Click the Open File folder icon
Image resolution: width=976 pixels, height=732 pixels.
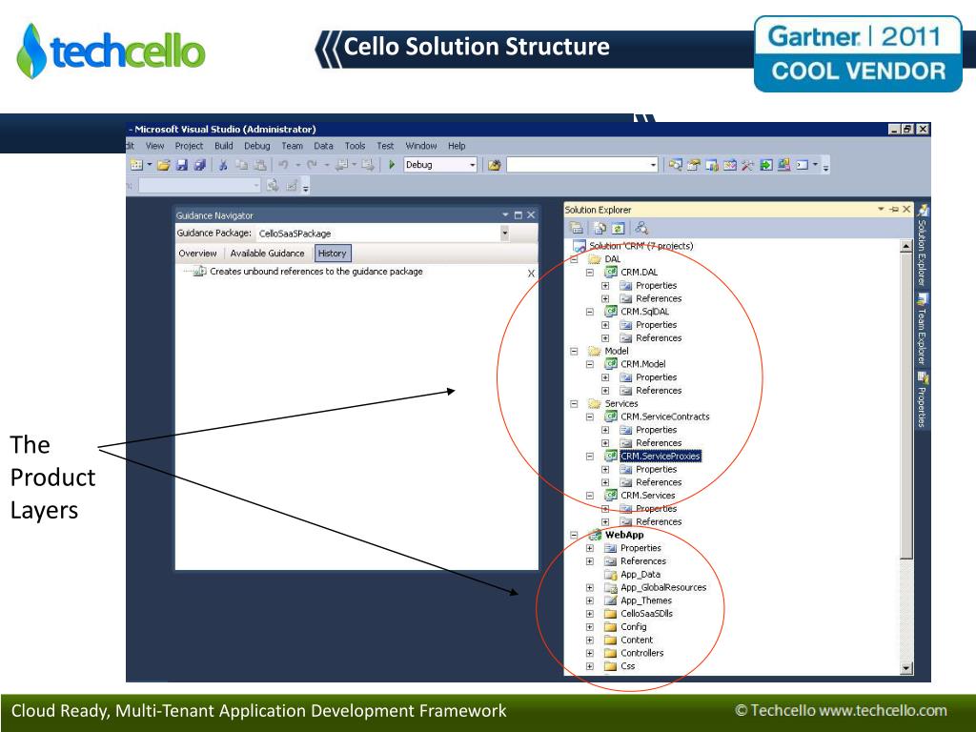click(164, 165)
